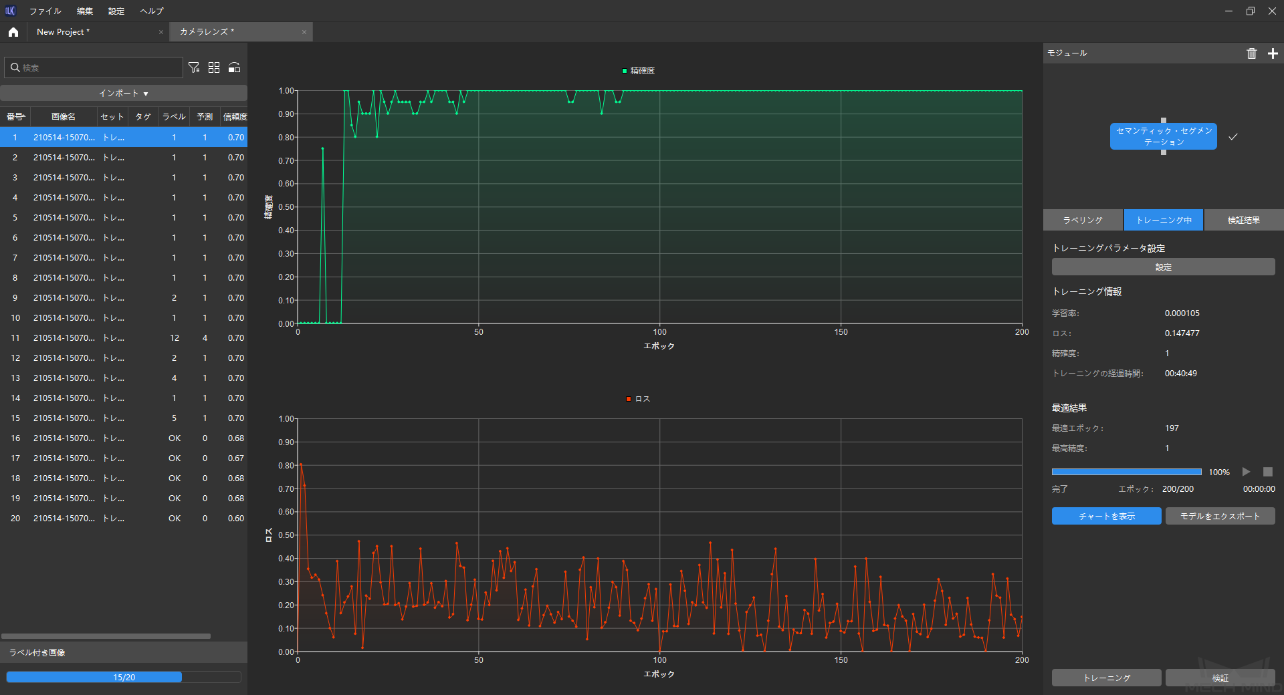This screenshot has height=695, width=1284.
Task: Switch to the New Project tab
Action: [x=97, y=32]
